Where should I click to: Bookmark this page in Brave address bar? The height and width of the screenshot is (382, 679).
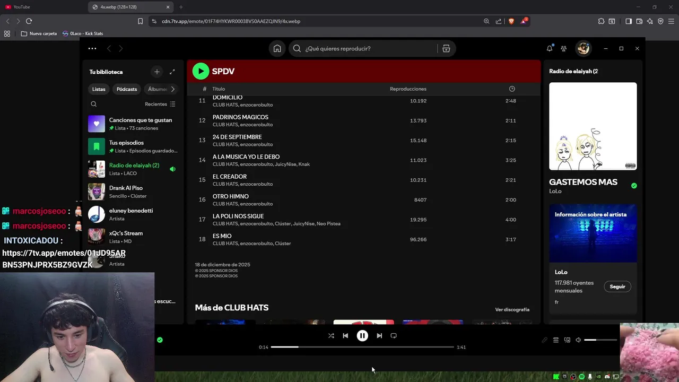point(140,21)
